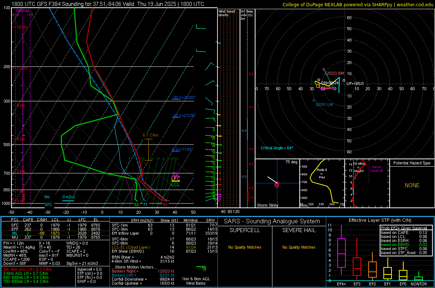435x288 pixels.
Task: Select the Eff Shear (EBWD) row
Action: pyautogui.click(x=164, y=251)
